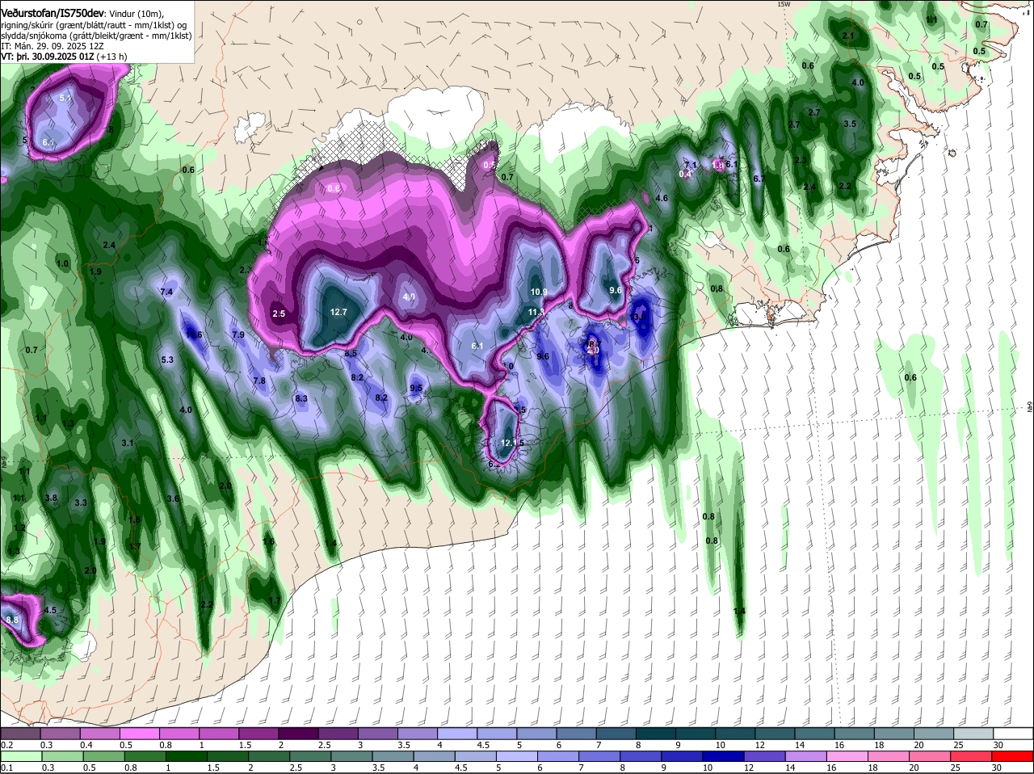Click the 4.6 map value label
The width and height of the screenshot is (1034, 774).
662,198
